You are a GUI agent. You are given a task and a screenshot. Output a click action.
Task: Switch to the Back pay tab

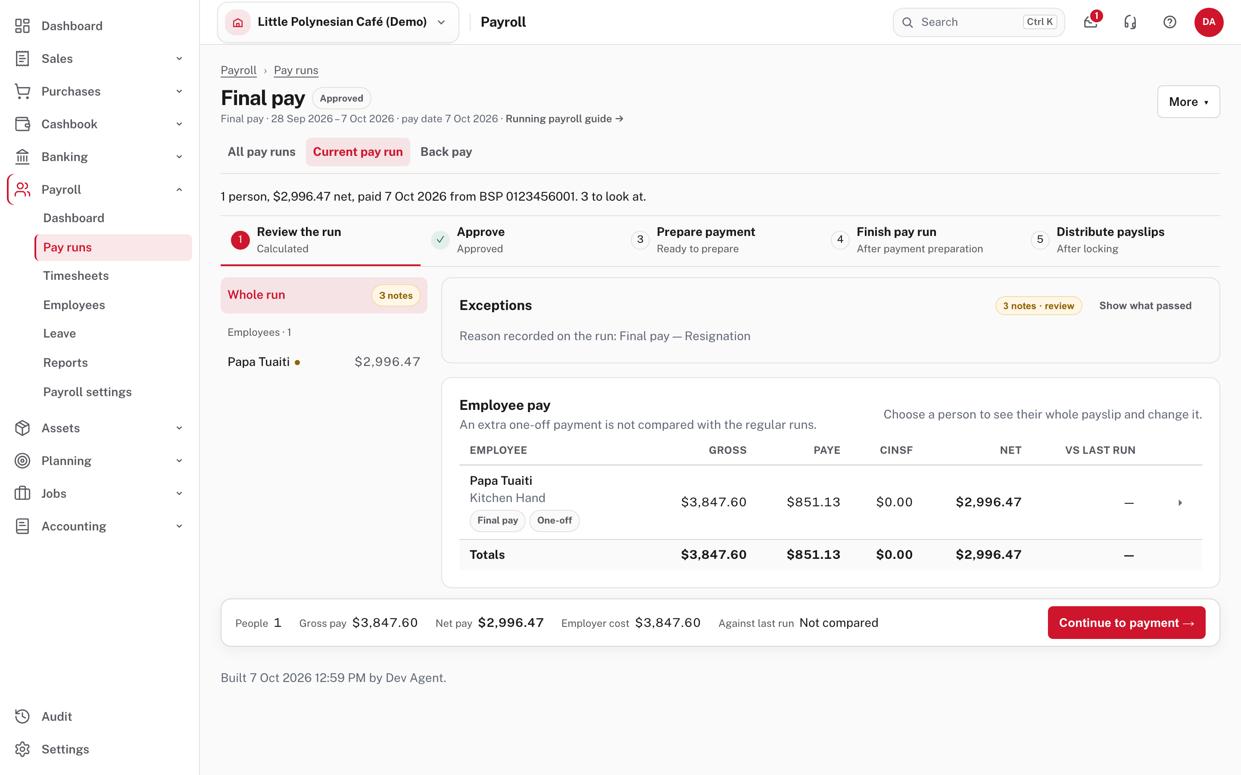pos(446,152)
